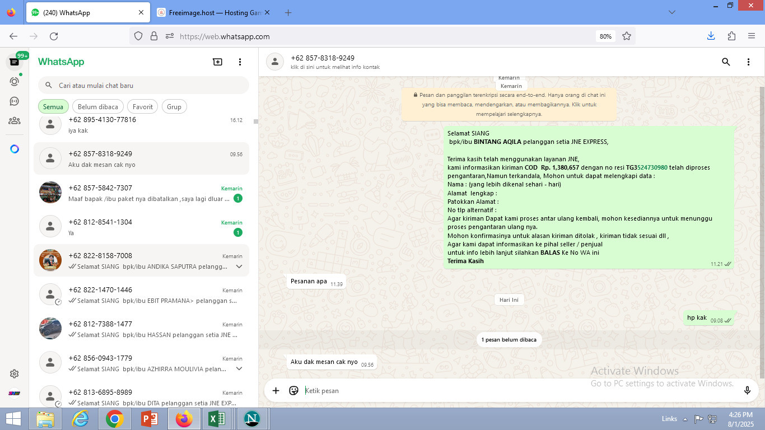This screenshot has height=430, width=765.
Task: Click the site permissions icon in address bar
Action: pyautogui.click(x=170, y=36)
